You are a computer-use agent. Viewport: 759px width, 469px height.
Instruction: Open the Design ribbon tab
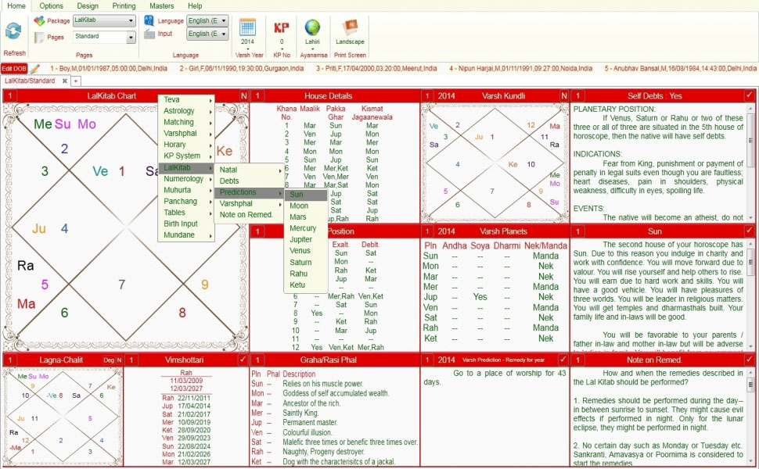pyautogui.click(x=88, y=5)
